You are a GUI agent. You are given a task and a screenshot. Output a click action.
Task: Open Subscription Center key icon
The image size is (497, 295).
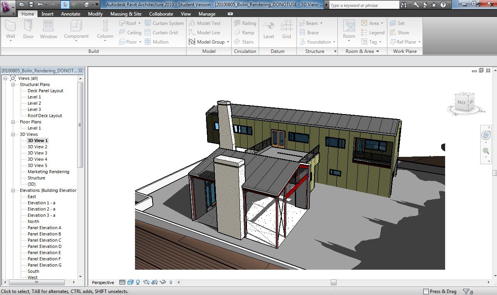pyautogui.click(x=417, y=5)
